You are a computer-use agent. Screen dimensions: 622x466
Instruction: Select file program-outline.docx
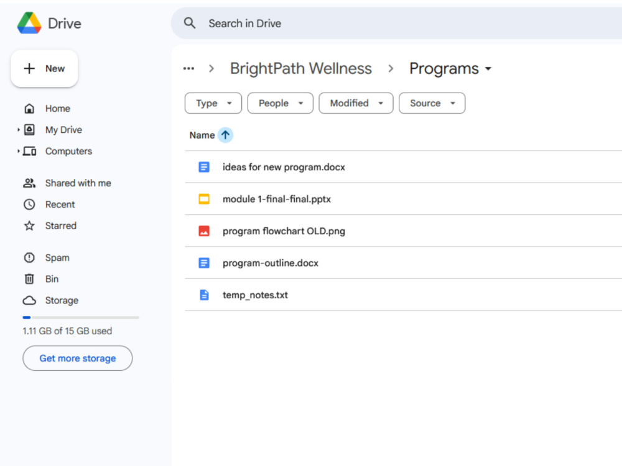click(x=404, y=263)
